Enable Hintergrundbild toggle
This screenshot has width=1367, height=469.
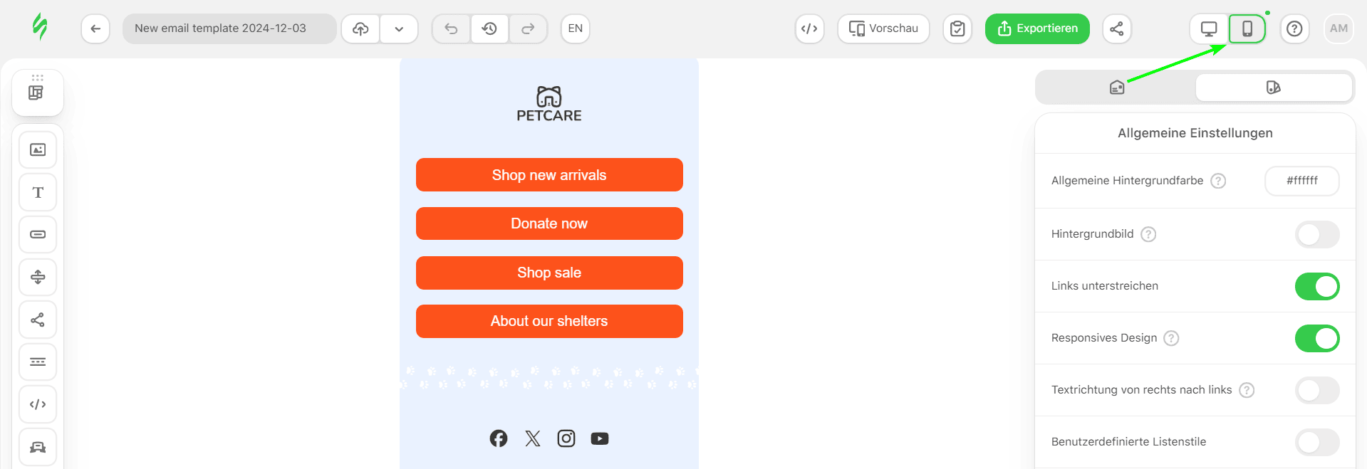1316,234
